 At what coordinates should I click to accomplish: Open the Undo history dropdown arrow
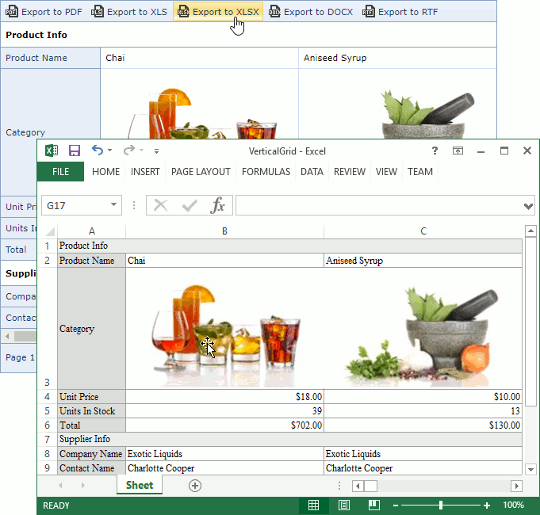tap(110, 151)
